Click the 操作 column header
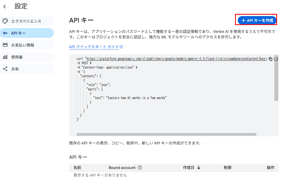 pyautogui.click(x=270, y=168)
